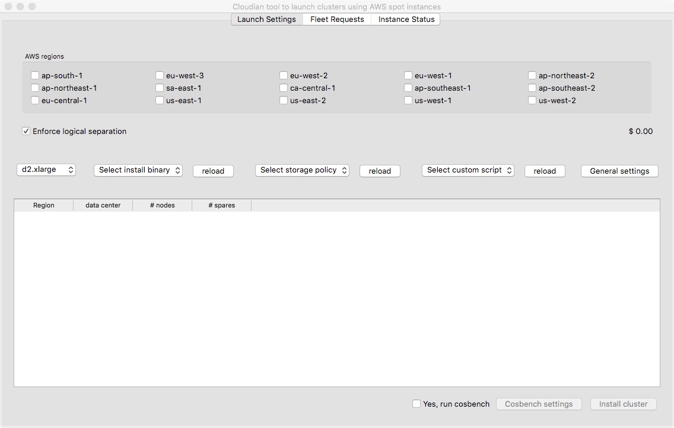This screenshot has height=428, width=674.
Task: Open the Select custom script dropdown
Action: pos(468,170)
